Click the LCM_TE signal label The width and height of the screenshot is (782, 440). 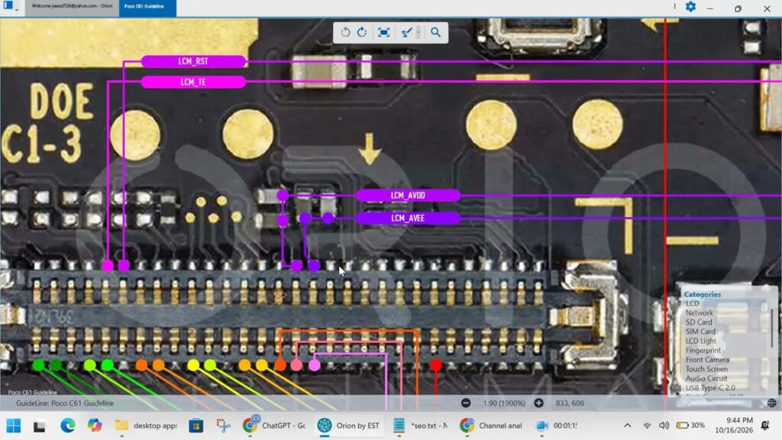(193, 82)
